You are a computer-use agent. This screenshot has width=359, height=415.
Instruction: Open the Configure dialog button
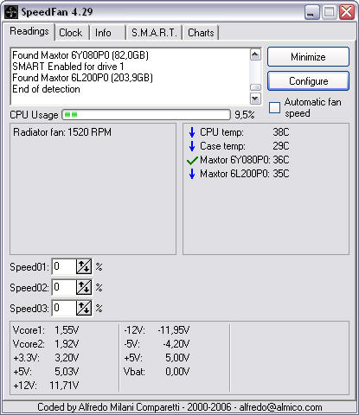click(x=308, y=81)
